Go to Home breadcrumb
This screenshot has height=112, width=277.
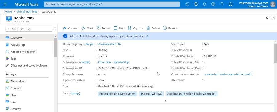[x=8, y=11]
